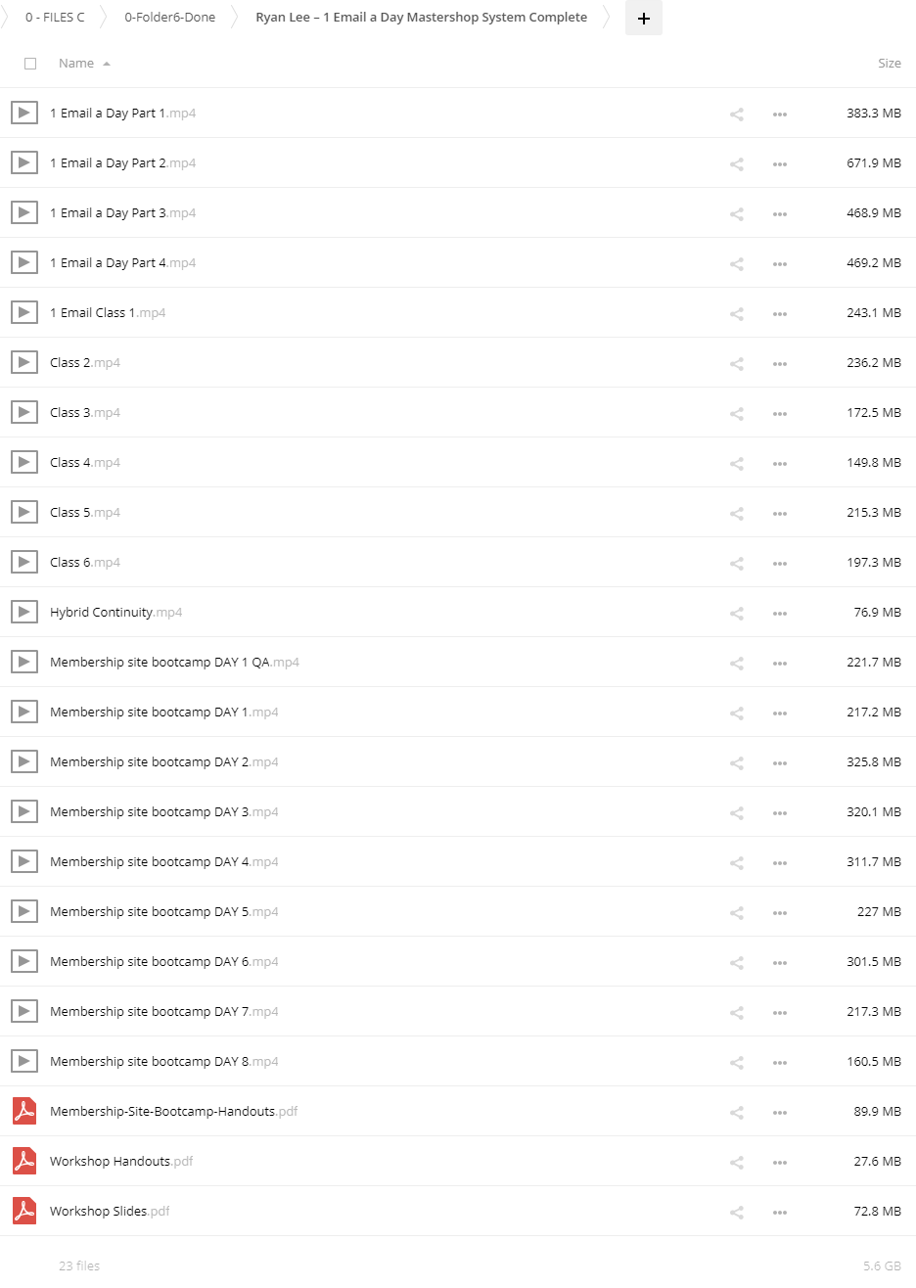Share Hybrid Continuity.mp4 via share icon
The height and width of the screenshot is (1288, 916).
737,614
